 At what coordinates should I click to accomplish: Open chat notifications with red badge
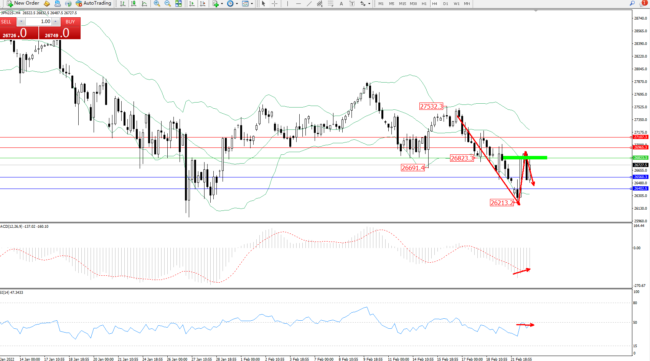pyautogui.click(x=643, y=3)
